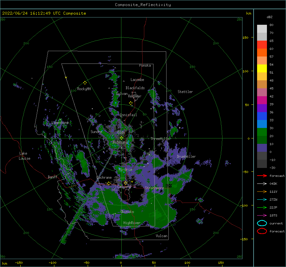Image resolution: width=286 pixels, height=267 pixels.
Task: Pick the magenta 39-42 dBZ swatch
Action: [262, 100]
